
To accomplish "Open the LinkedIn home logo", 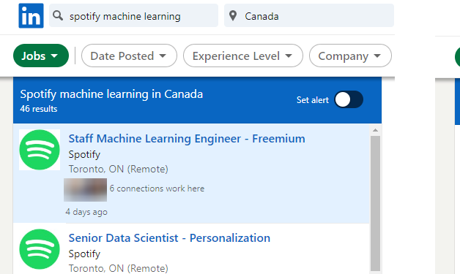I will 31,16.
